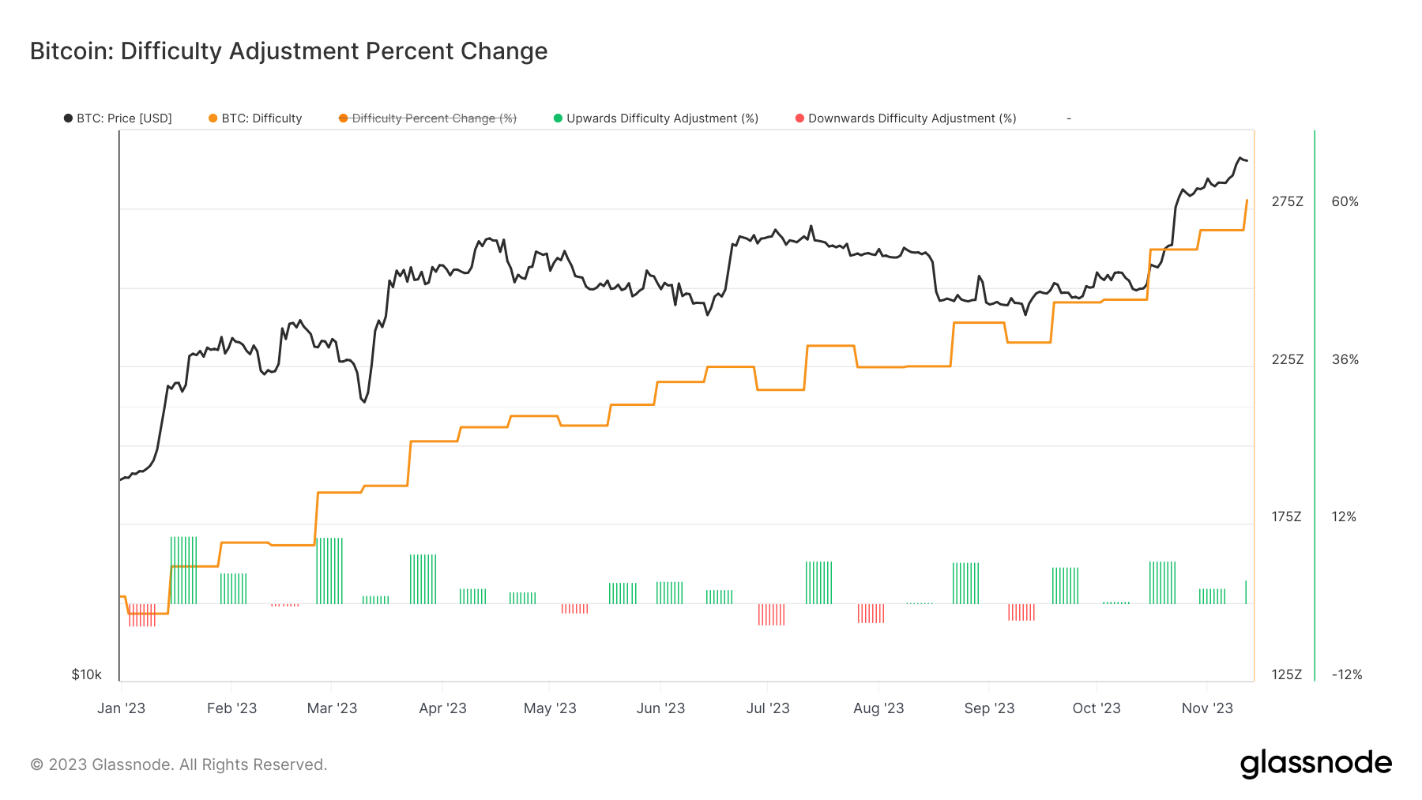Click the Nov '23 x-axis label

1207,708
